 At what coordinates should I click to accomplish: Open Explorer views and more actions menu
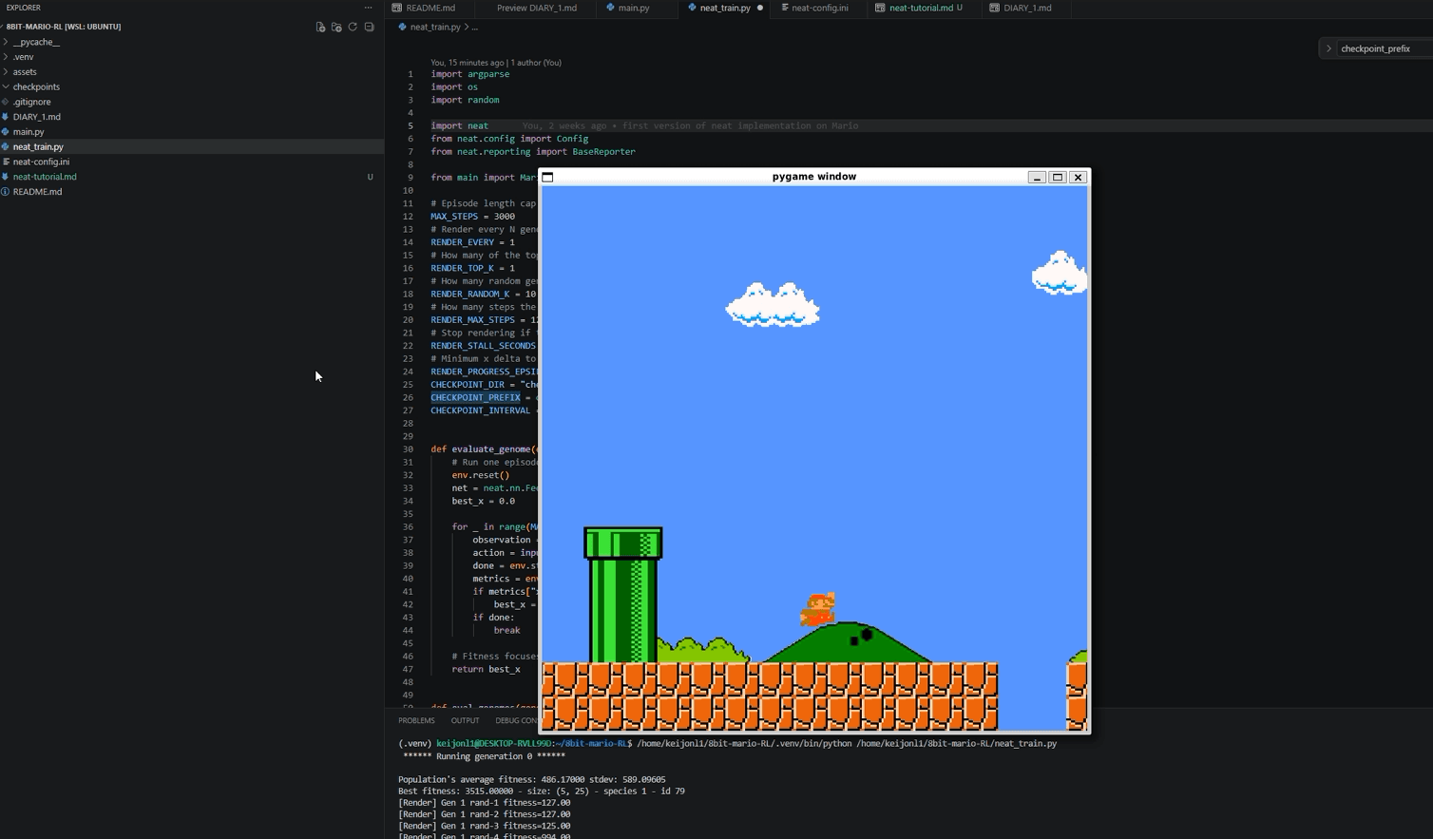pyautogui.click(x=369, y=8)
